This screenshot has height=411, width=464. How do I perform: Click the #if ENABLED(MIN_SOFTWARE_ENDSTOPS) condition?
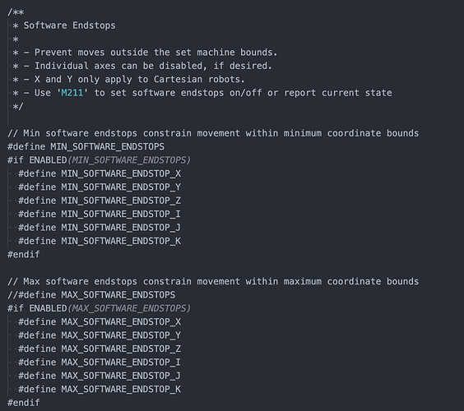pos(99,160)
